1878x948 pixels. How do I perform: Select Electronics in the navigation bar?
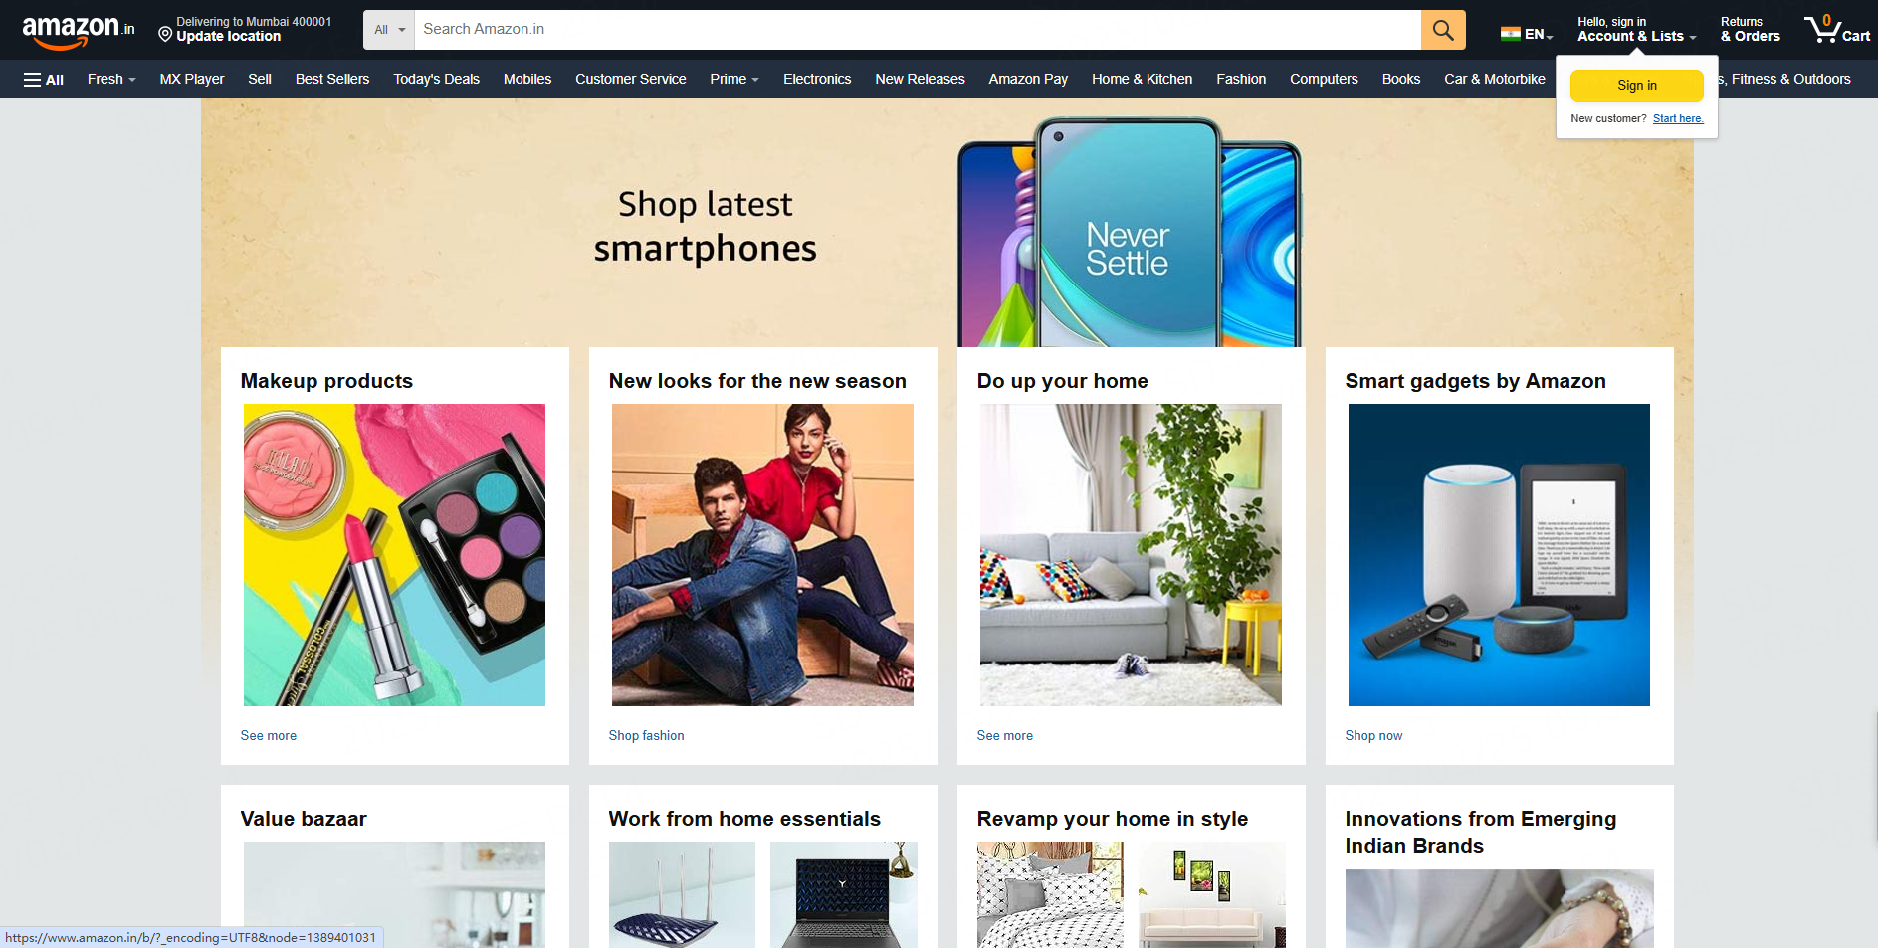(x=816, y=79)
